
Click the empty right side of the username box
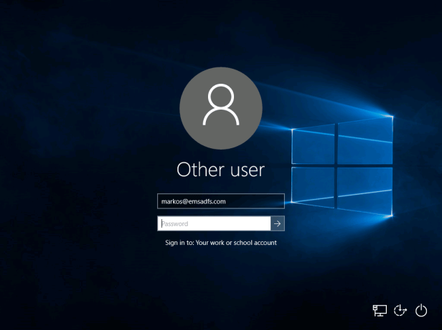pyautogui.click(x=262, y=201)
